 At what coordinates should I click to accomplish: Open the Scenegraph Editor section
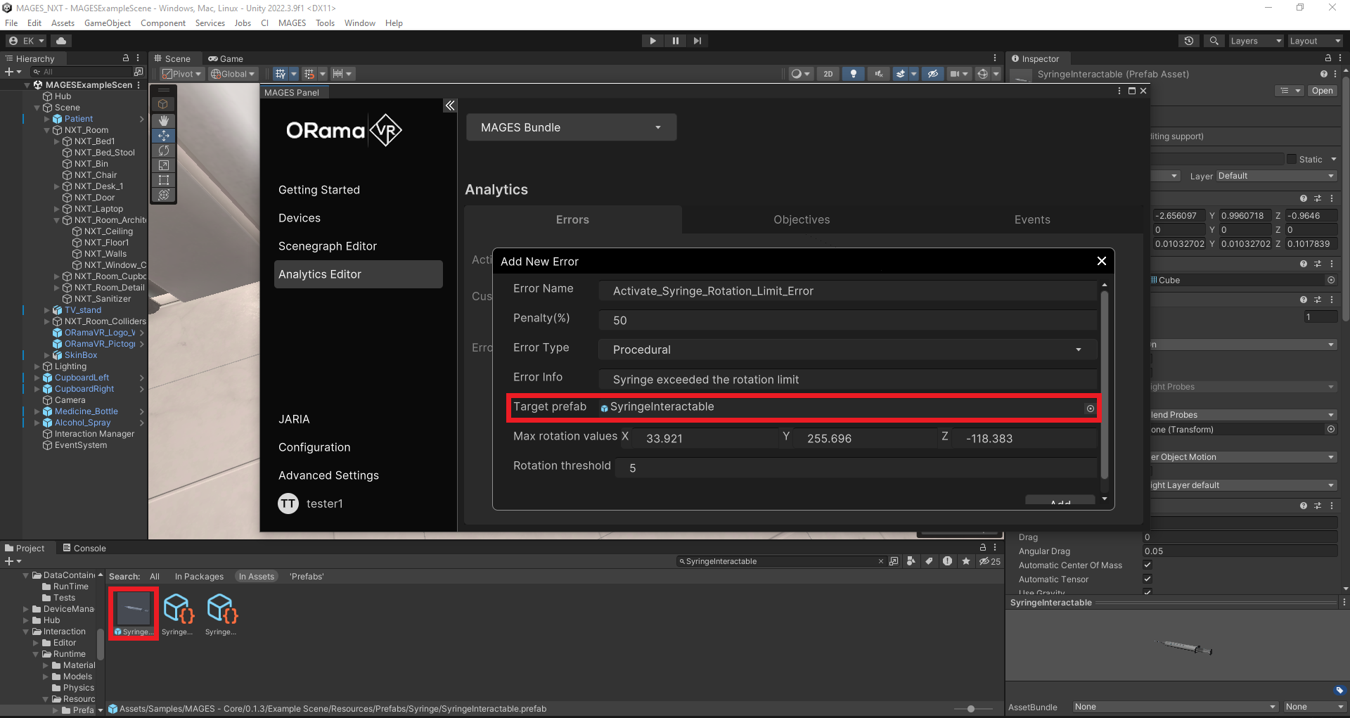[328, 246]
